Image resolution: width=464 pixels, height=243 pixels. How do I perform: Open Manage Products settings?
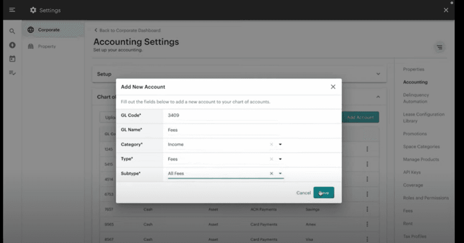421,159
